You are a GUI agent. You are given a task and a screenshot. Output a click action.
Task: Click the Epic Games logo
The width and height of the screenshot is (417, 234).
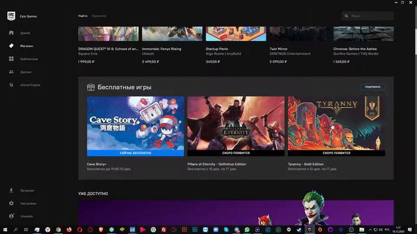pyautogui.click(x=11, y=16)
